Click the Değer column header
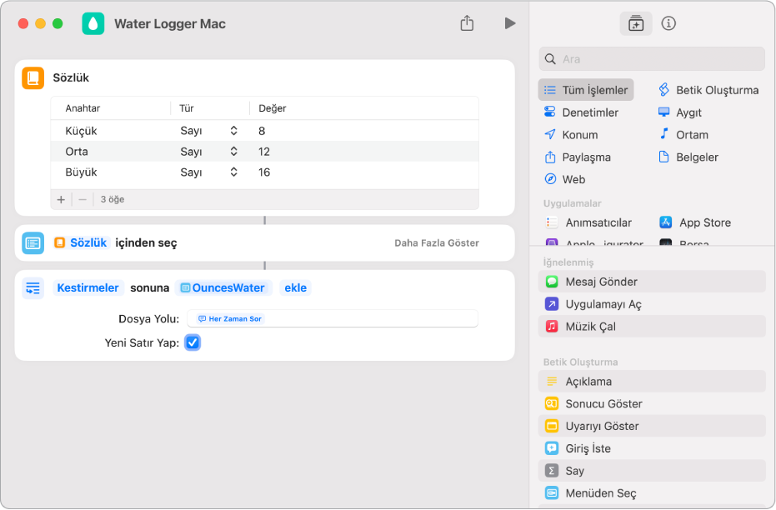 (273, 107)
